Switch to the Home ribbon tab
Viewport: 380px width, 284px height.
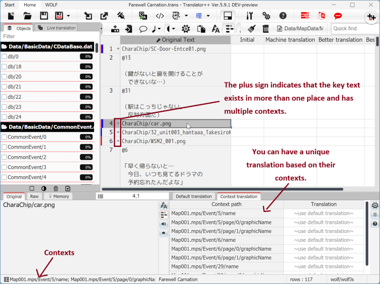(30, 5)
